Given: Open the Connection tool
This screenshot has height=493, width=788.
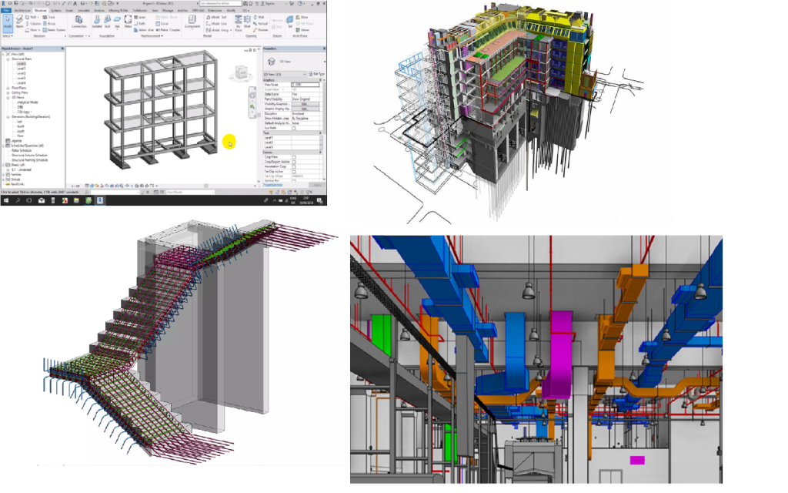Looking at the screenshot, I should point(79,22).
